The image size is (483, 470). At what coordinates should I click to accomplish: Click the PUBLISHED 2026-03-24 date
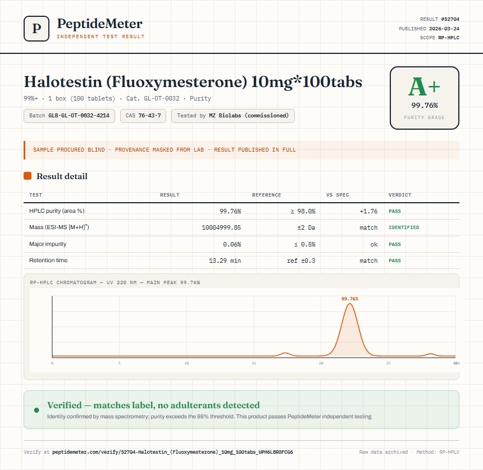point(429,29)
